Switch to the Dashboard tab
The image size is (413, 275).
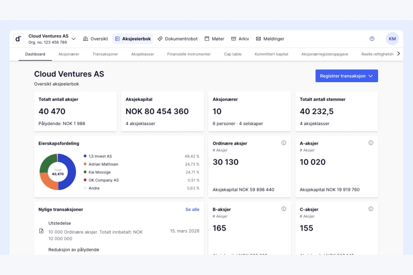(35, 54)
